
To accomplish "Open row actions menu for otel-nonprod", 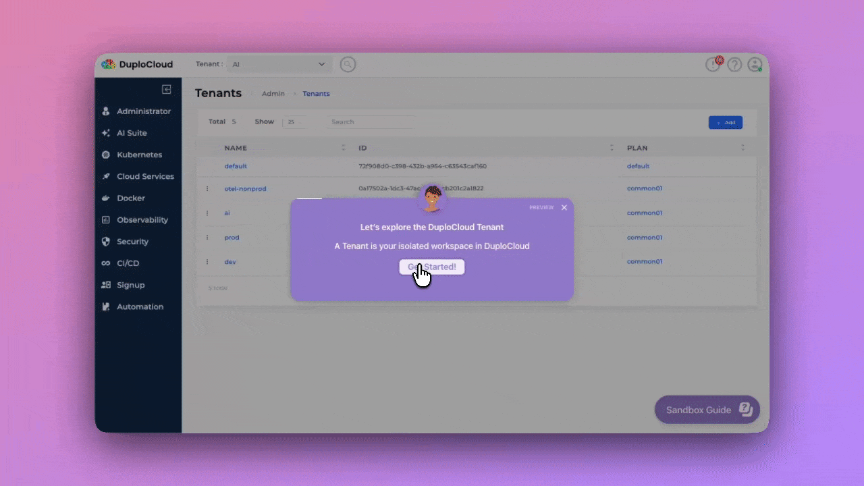I will point(207,189).
